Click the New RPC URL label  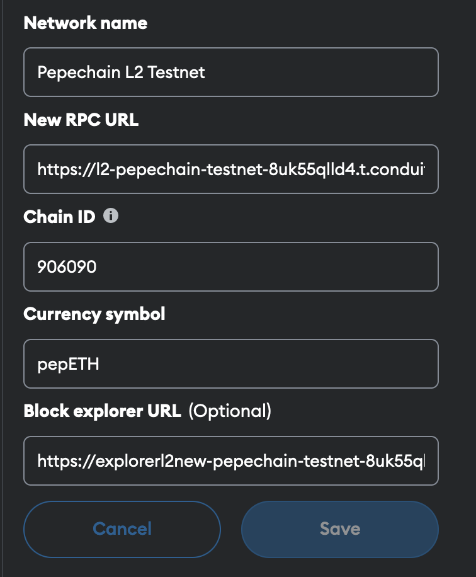pos(81,119)
